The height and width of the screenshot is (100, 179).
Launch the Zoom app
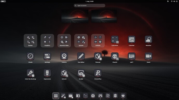148,56
